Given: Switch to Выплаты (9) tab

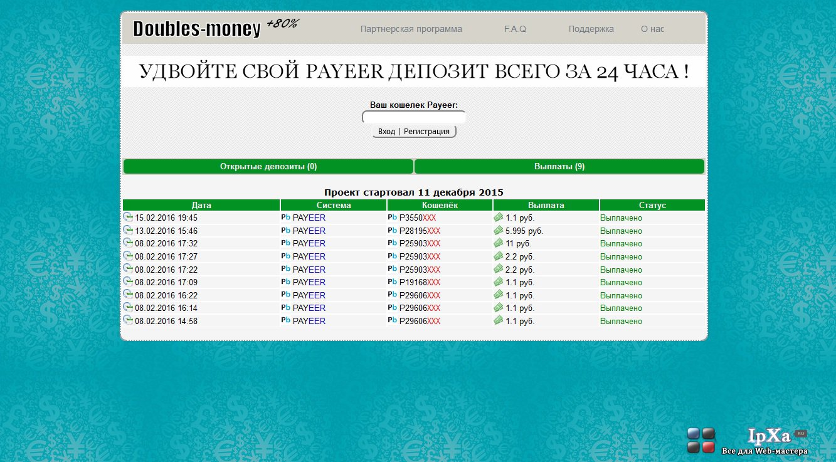Looking at the screenshot, I should tap(559, 166).
